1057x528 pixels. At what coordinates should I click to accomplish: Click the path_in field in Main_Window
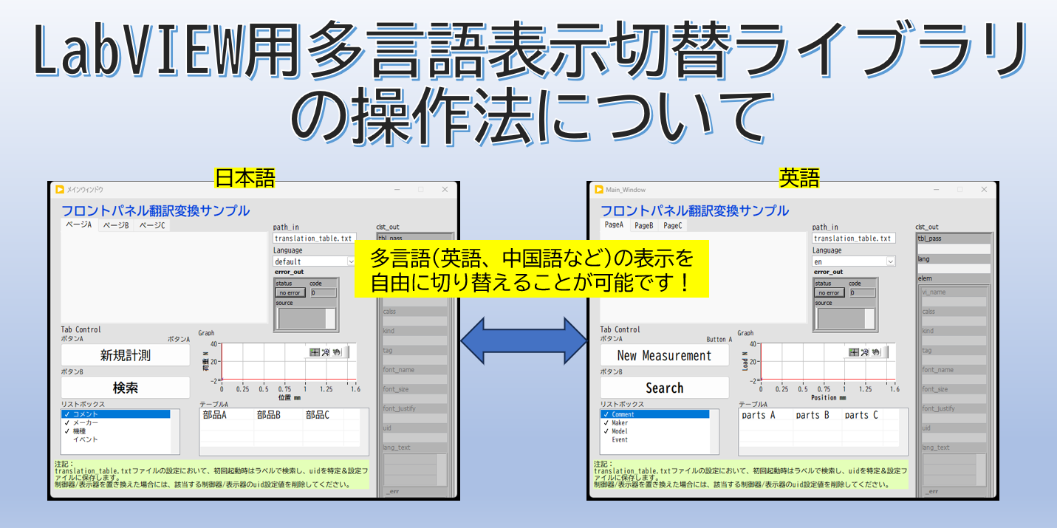853,239
